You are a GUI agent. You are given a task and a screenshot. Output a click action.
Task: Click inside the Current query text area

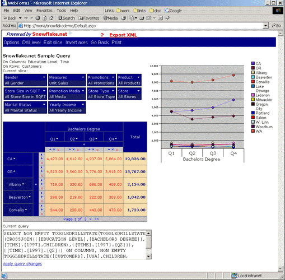click(x=75, y=245)
